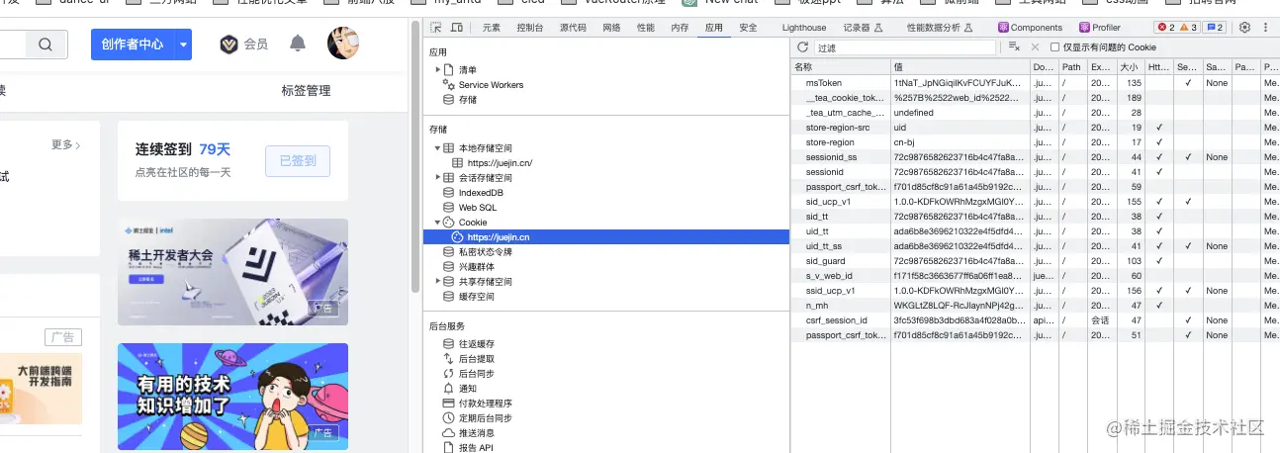Open the 有用的技术知识增加了 banner

[x=232, y=396]
